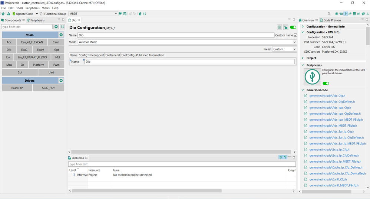
Task: Open generate\include\Bctu_Ip_Cfg.h link
Action: (x=330, y=150)
